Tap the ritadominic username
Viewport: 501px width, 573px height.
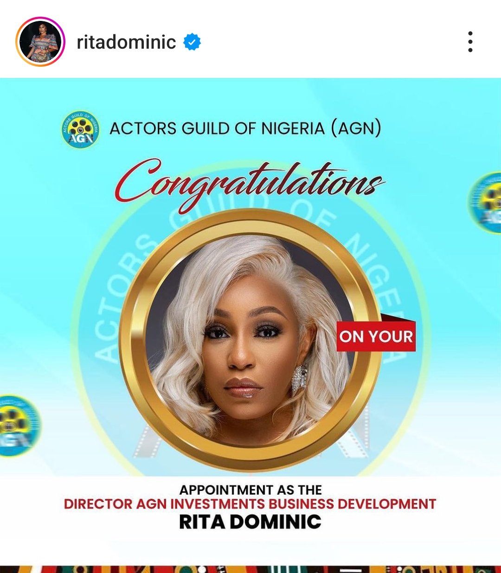126,42
